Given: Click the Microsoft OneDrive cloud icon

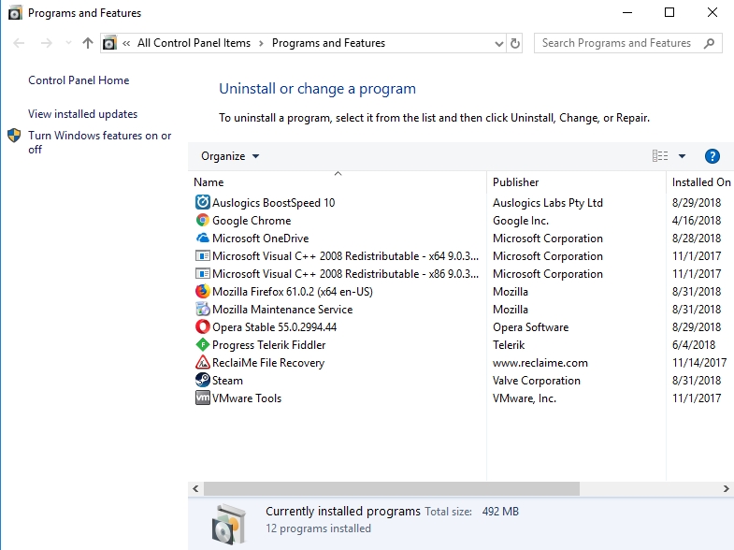Looking at the screenshot, I should 203,239.
